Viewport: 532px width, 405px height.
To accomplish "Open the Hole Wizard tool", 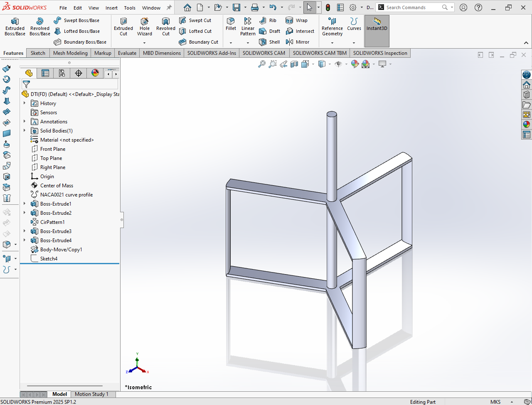I will 145,27.
